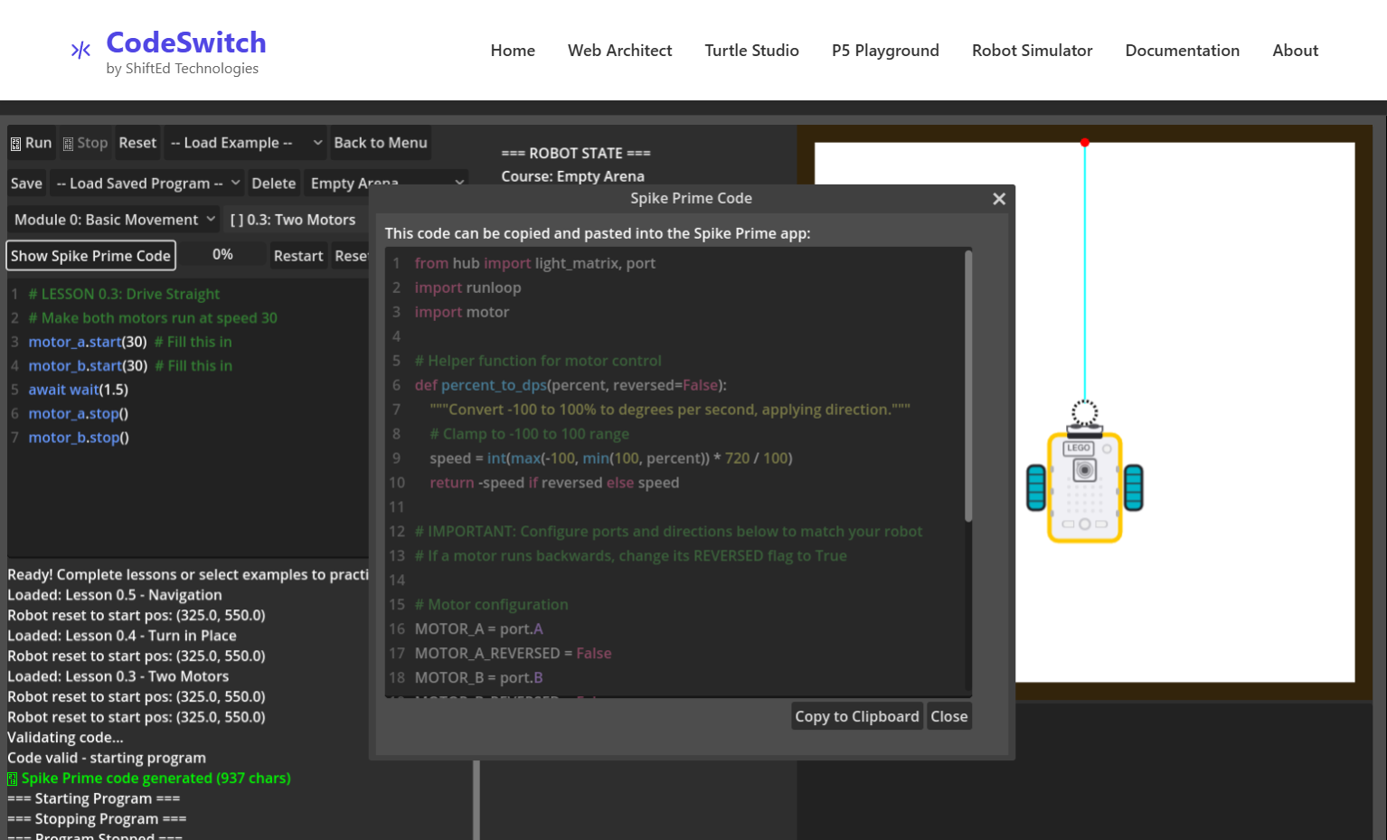The image size is (1387, 840).
Task: Open the Robot Simulator page
Action: click(1032, 51)
